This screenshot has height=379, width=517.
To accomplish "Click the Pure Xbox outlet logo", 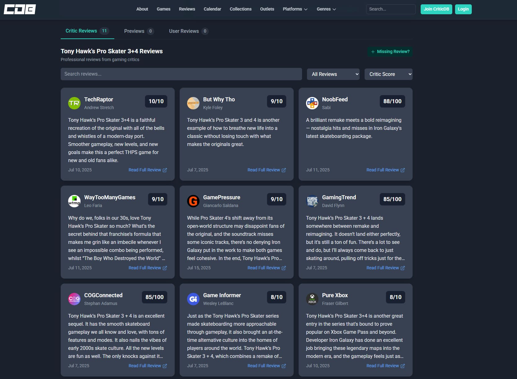I will 312,299.
